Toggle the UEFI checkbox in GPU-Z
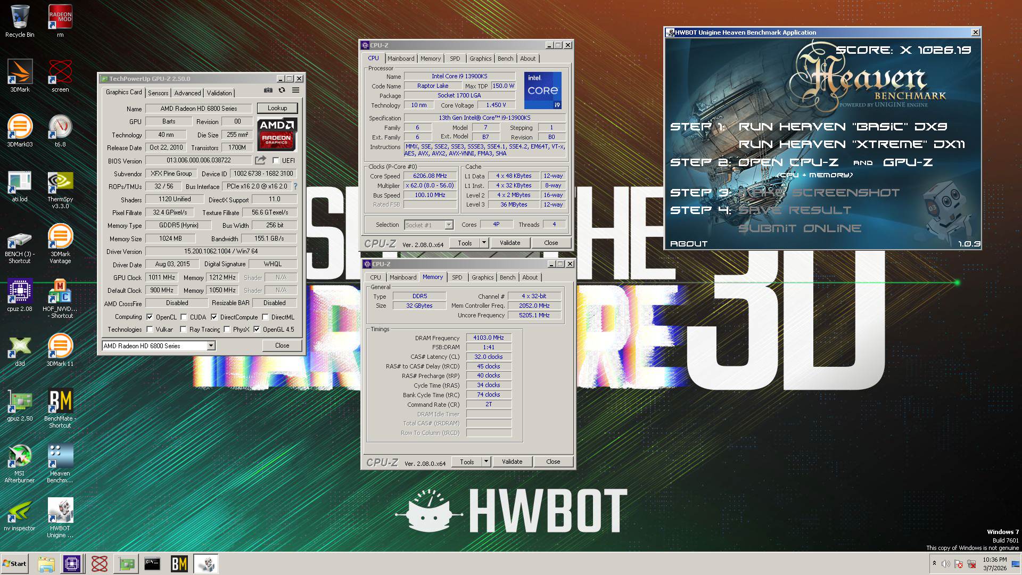This screenshot has width=1022, height=575. coord(276,160)
